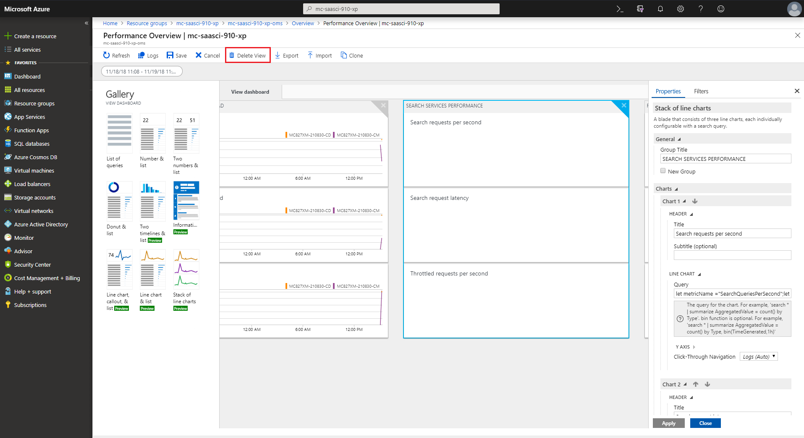
Task: Switch to the Filters tab
Action: pos(701,91)
